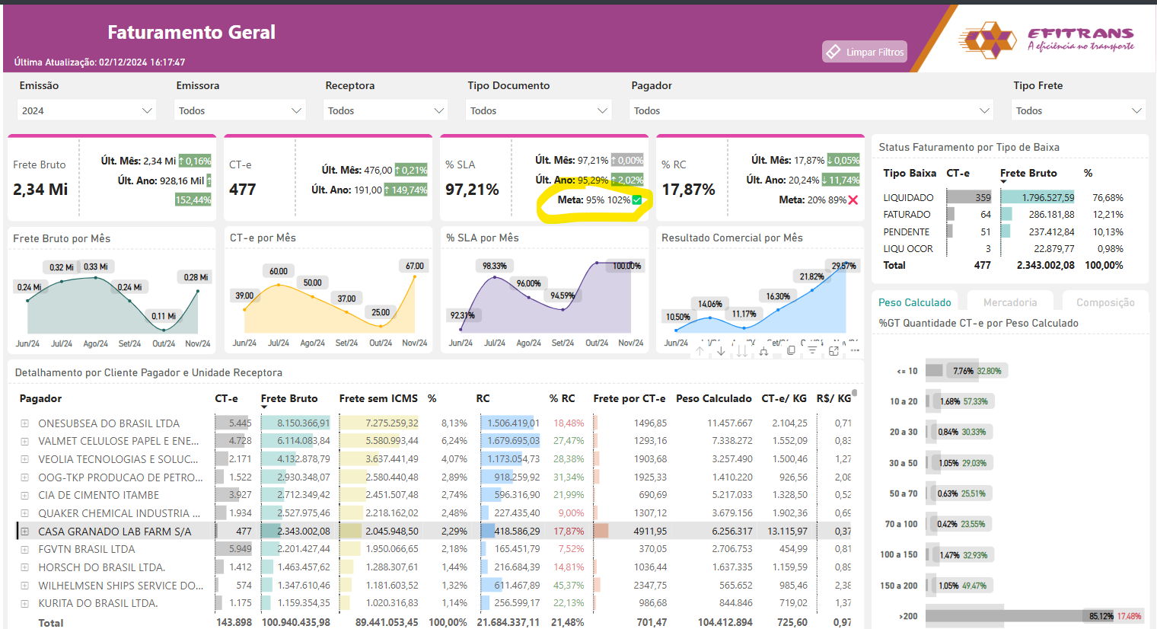Viewport: 1157px width, 629px height.
Task: Switch to the Mercadoria tab
Action: [x=1010, y=302]
